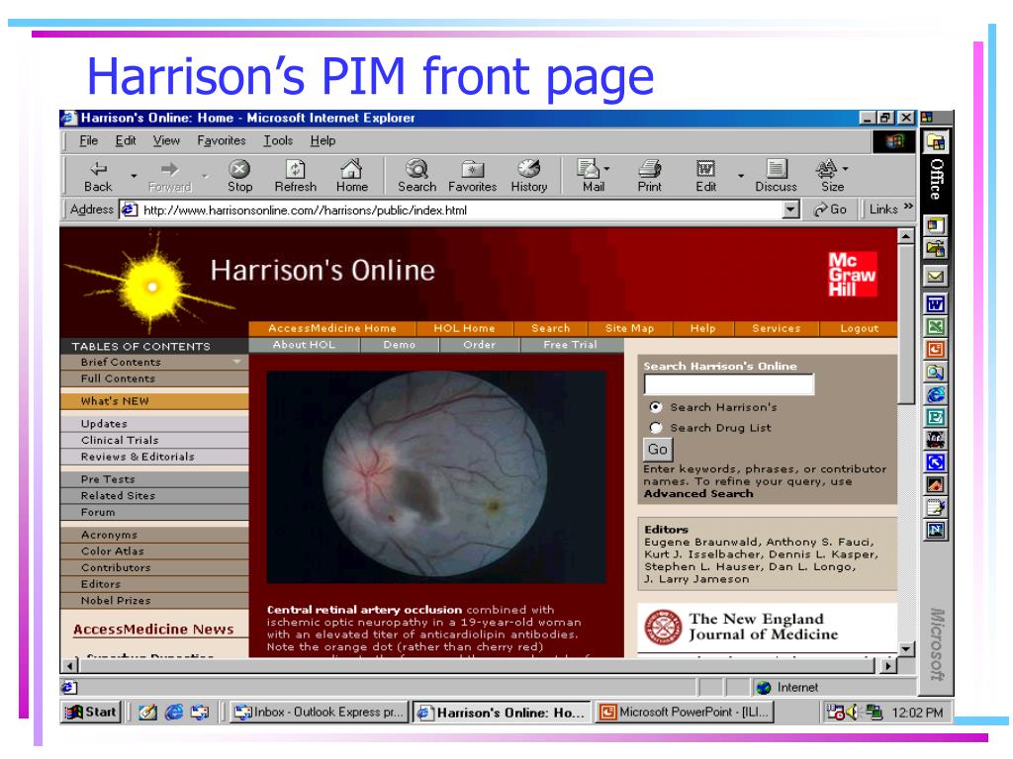Screen dimensions: 1013x759
Task: Open the Favorites menu
Action: click(x=221, y=140)
